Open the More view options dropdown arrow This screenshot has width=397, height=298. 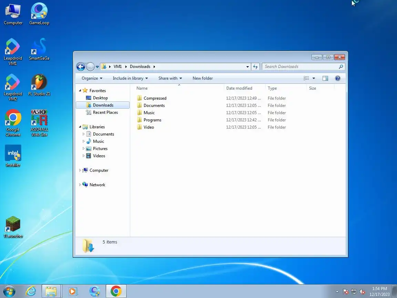pos(314,78)
